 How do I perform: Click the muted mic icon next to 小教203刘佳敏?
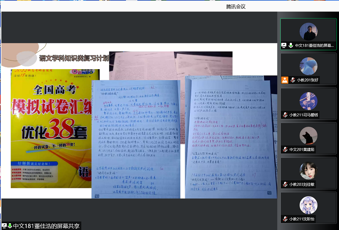coord(285,184)
